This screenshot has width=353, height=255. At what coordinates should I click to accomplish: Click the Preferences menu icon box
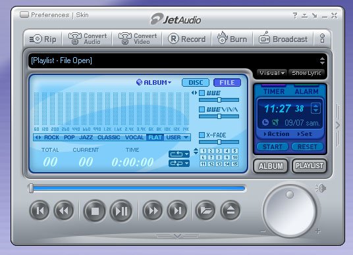coord(24,14)
